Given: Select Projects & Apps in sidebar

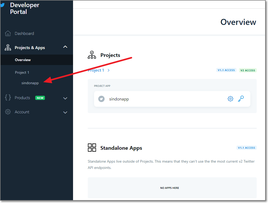Looking at the screenshot, I should pos(30,47).
